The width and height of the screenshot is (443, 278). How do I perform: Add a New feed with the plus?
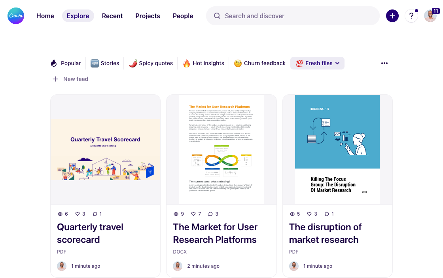click(x=55, y=79)
